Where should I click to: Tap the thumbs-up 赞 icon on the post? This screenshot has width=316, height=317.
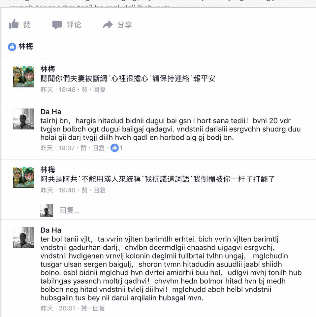tap(14, 24)
